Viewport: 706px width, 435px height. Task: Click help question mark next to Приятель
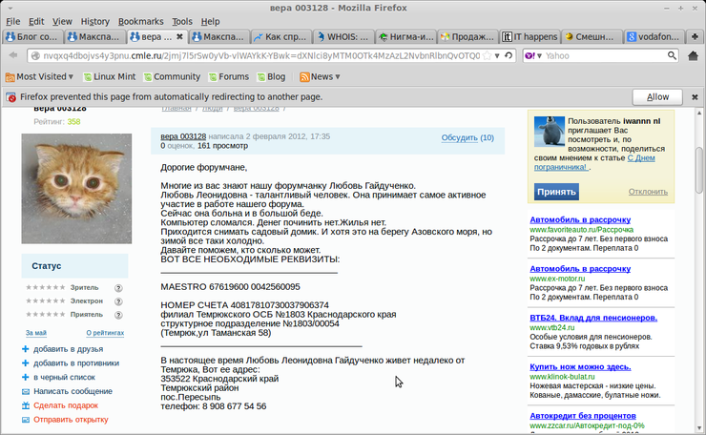(119, 314)
